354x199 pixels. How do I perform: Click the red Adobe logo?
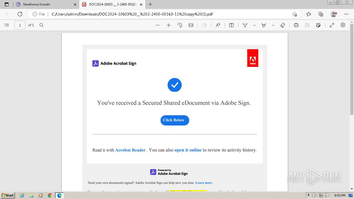coord(253,58)
